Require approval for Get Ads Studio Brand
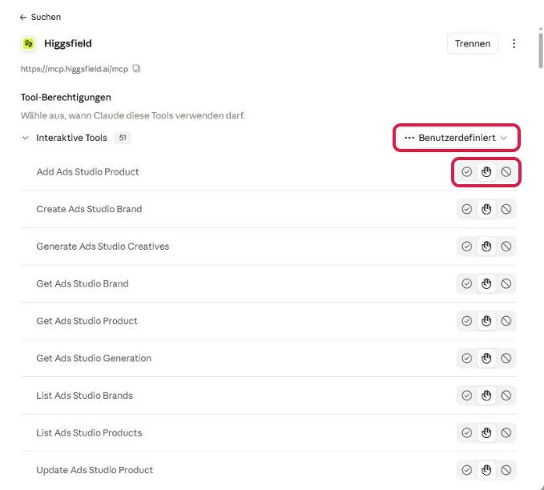 [x=486, y=283]
